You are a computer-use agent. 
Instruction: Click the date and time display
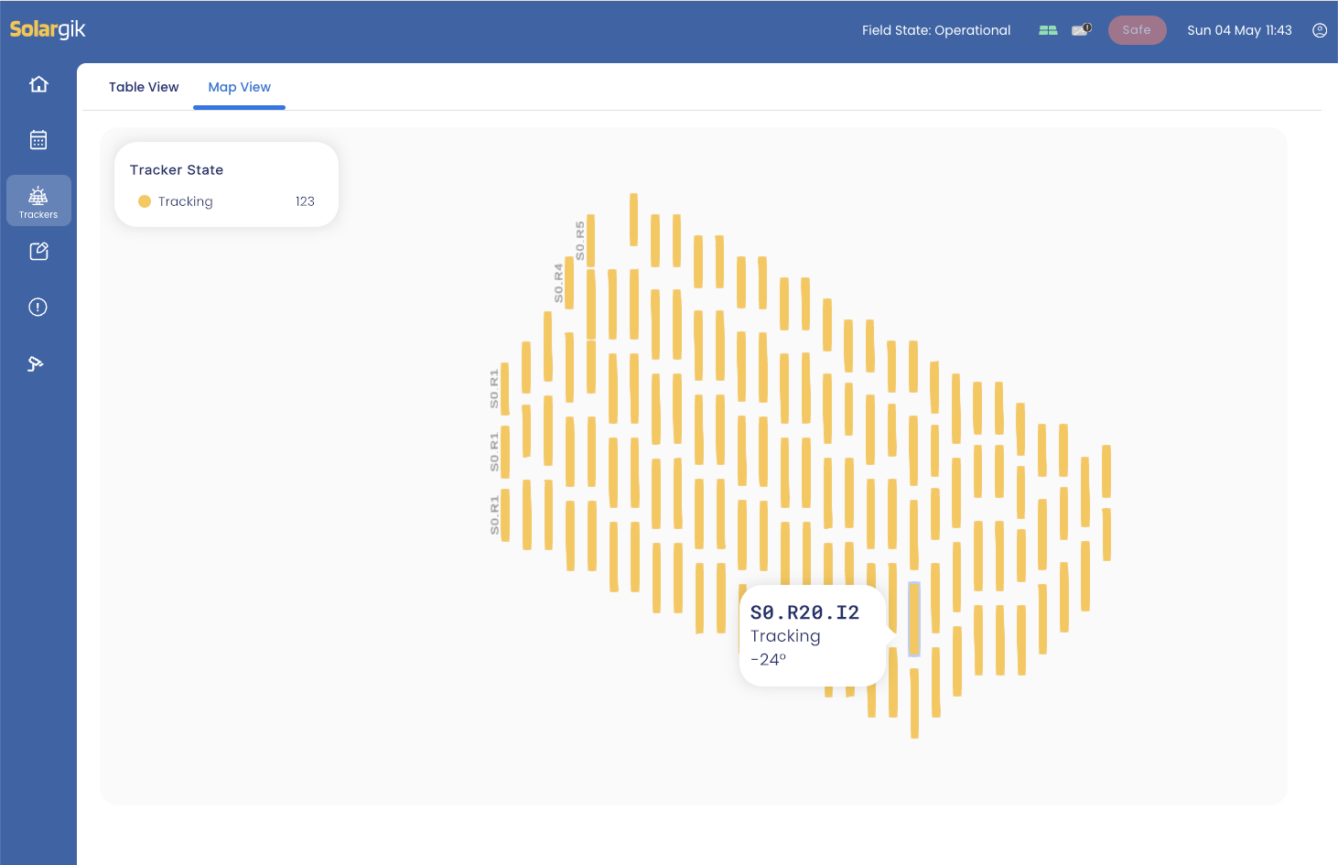click(1239, 30)
